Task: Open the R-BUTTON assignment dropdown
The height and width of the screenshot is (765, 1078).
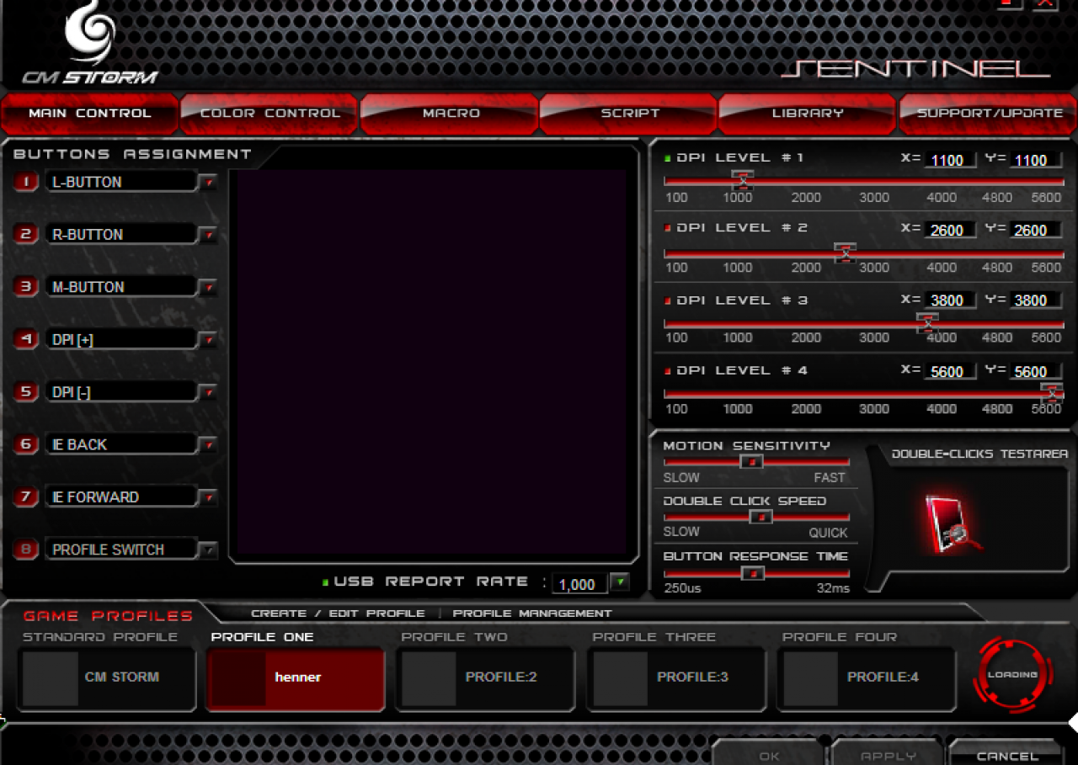Action: point(208,235)
